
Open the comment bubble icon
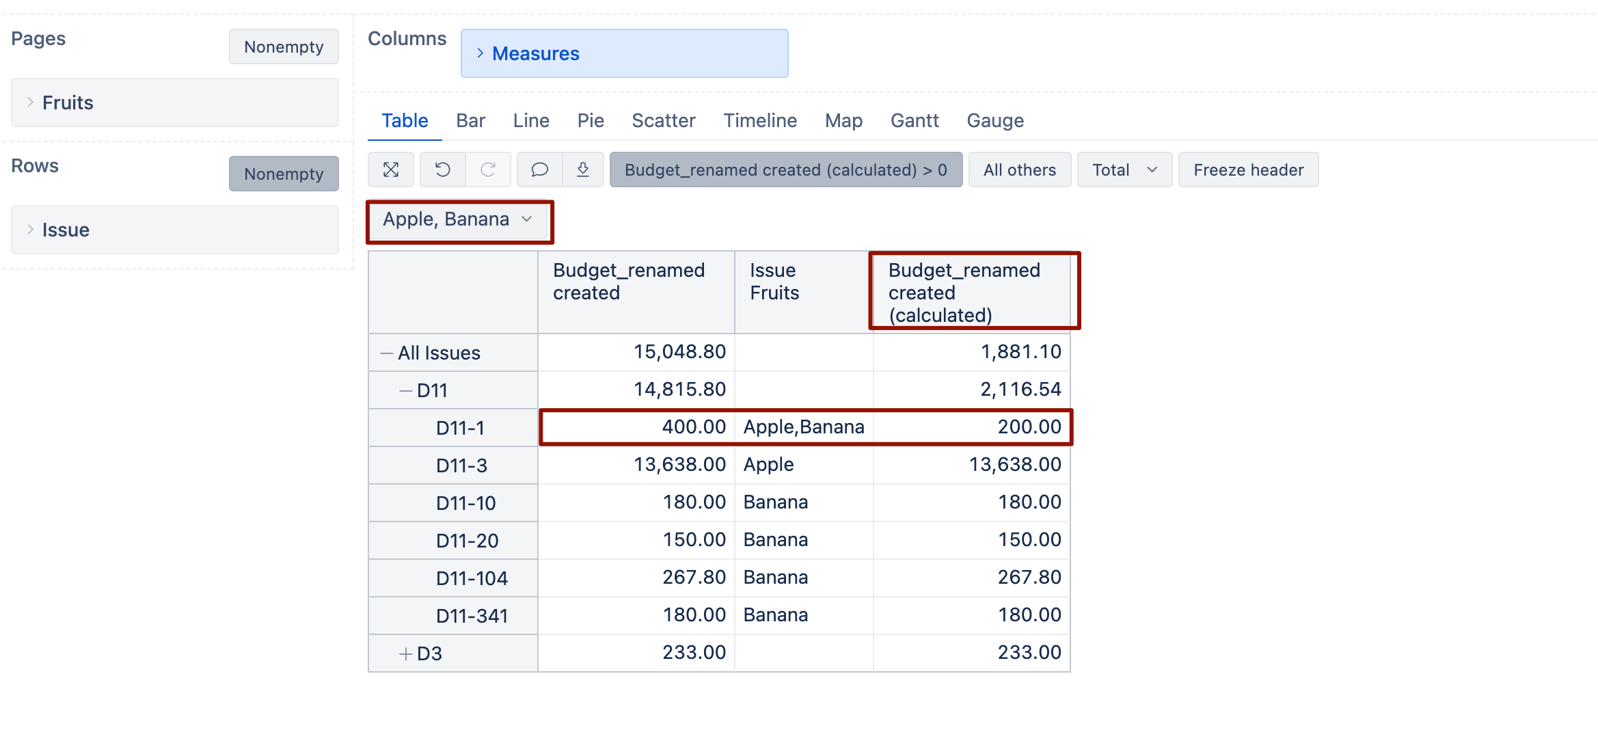click(x=540, y=170)
